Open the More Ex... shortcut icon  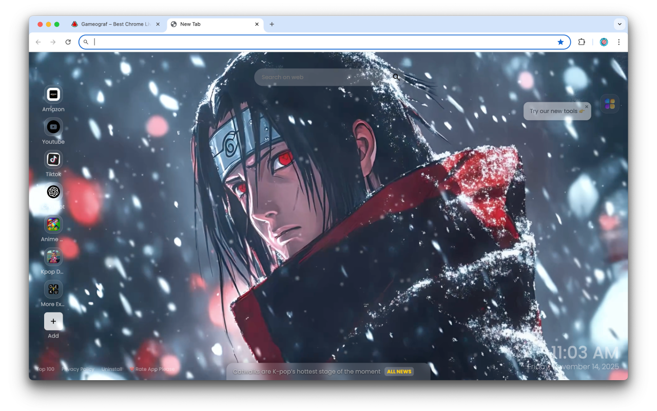(53, 289)
